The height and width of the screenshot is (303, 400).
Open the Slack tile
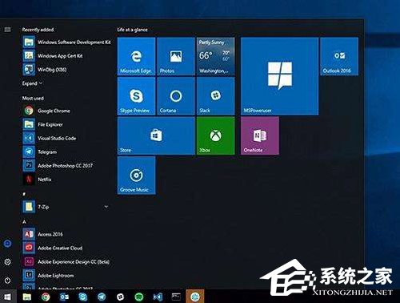point(216,96)
